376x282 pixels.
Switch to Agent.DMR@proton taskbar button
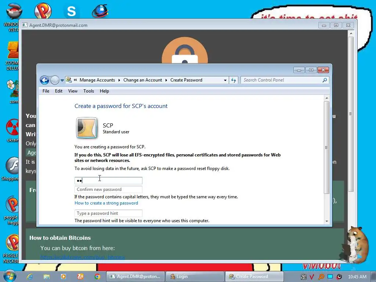(x=135, y=276)
